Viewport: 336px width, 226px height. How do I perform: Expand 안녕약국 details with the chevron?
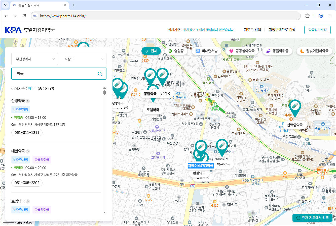pyautogui.click(x=28, y=101)
